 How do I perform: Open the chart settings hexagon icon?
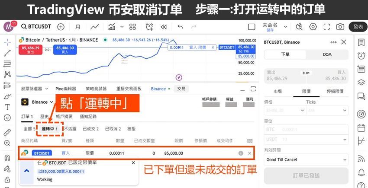(313, 27)
